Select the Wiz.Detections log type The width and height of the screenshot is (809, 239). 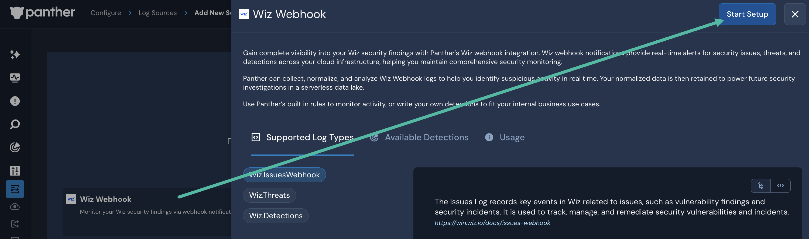click(275, 216)
